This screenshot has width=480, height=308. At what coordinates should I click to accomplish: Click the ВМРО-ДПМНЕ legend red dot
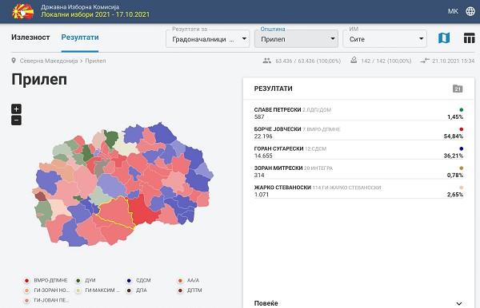[x=27, y=281]
